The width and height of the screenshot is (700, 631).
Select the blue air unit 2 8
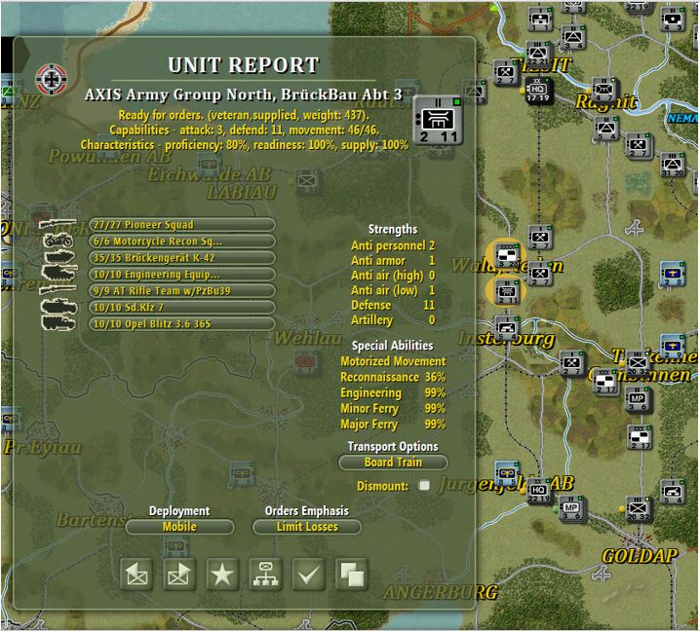pyautogui.click(x=673, y=274)
